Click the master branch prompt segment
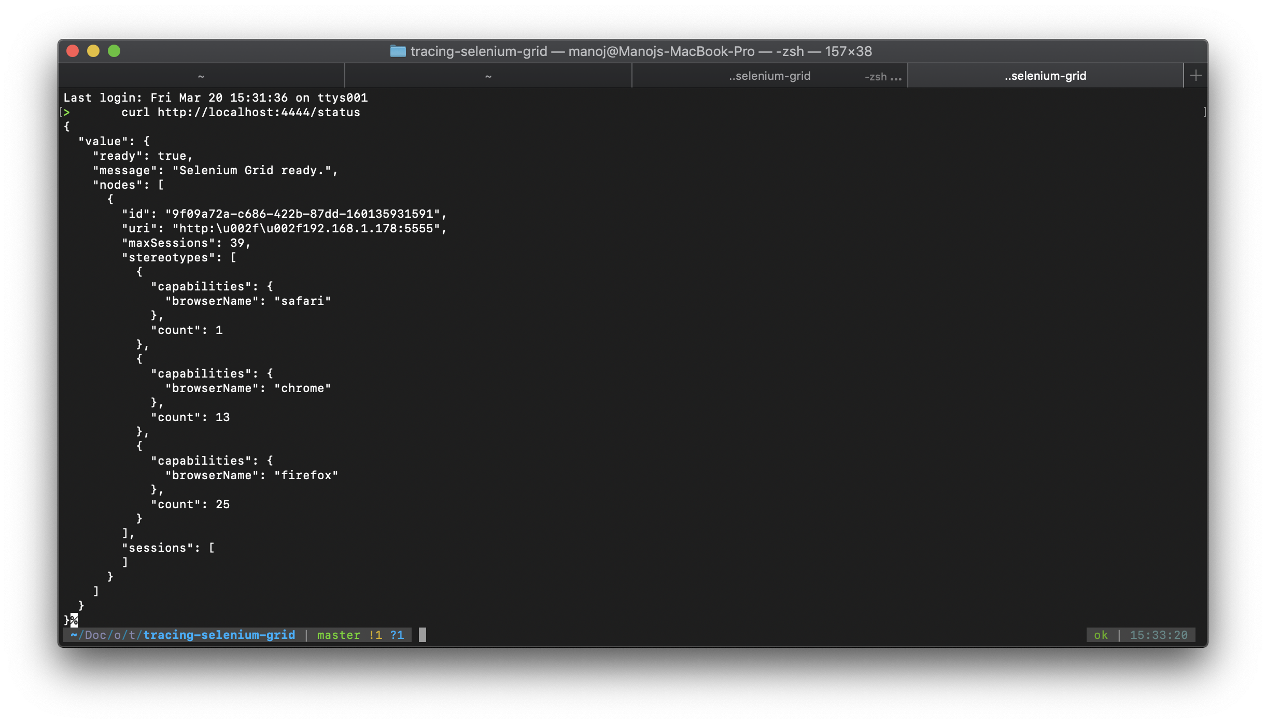Screen dimensions: 1266x724 click(338, 635)
